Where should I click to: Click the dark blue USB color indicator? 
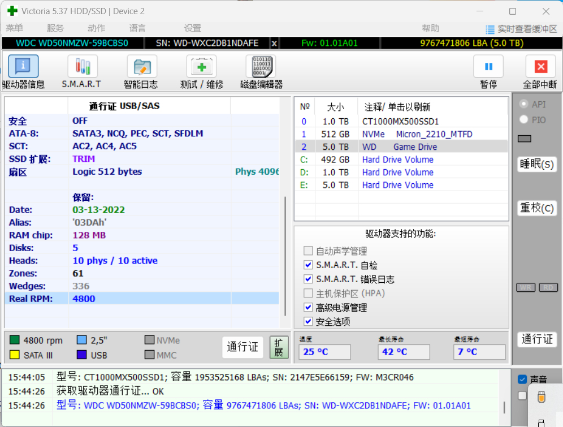[x=82, y=355]
